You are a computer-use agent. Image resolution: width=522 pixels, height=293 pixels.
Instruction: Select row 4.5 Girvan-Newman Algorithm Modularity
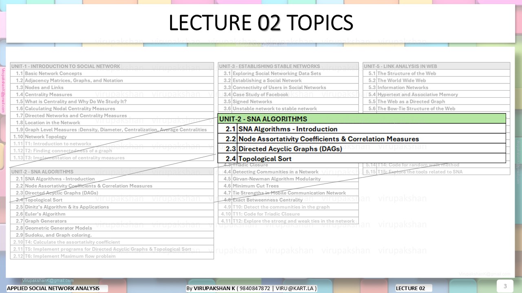click(x=288, y=179)
